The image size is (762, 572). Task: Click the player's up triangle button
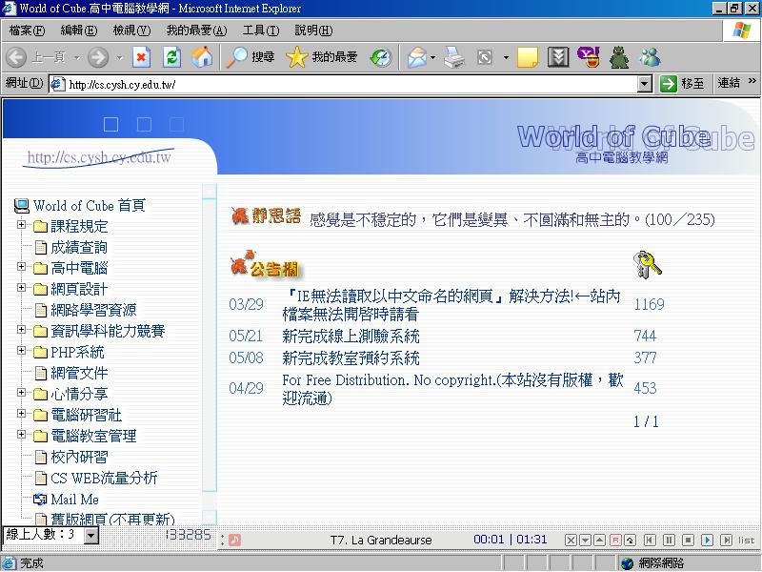coord(600,540)
